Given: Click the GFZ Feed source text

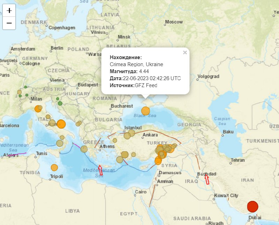Looking at the screenshot, I should coord(146,85).
